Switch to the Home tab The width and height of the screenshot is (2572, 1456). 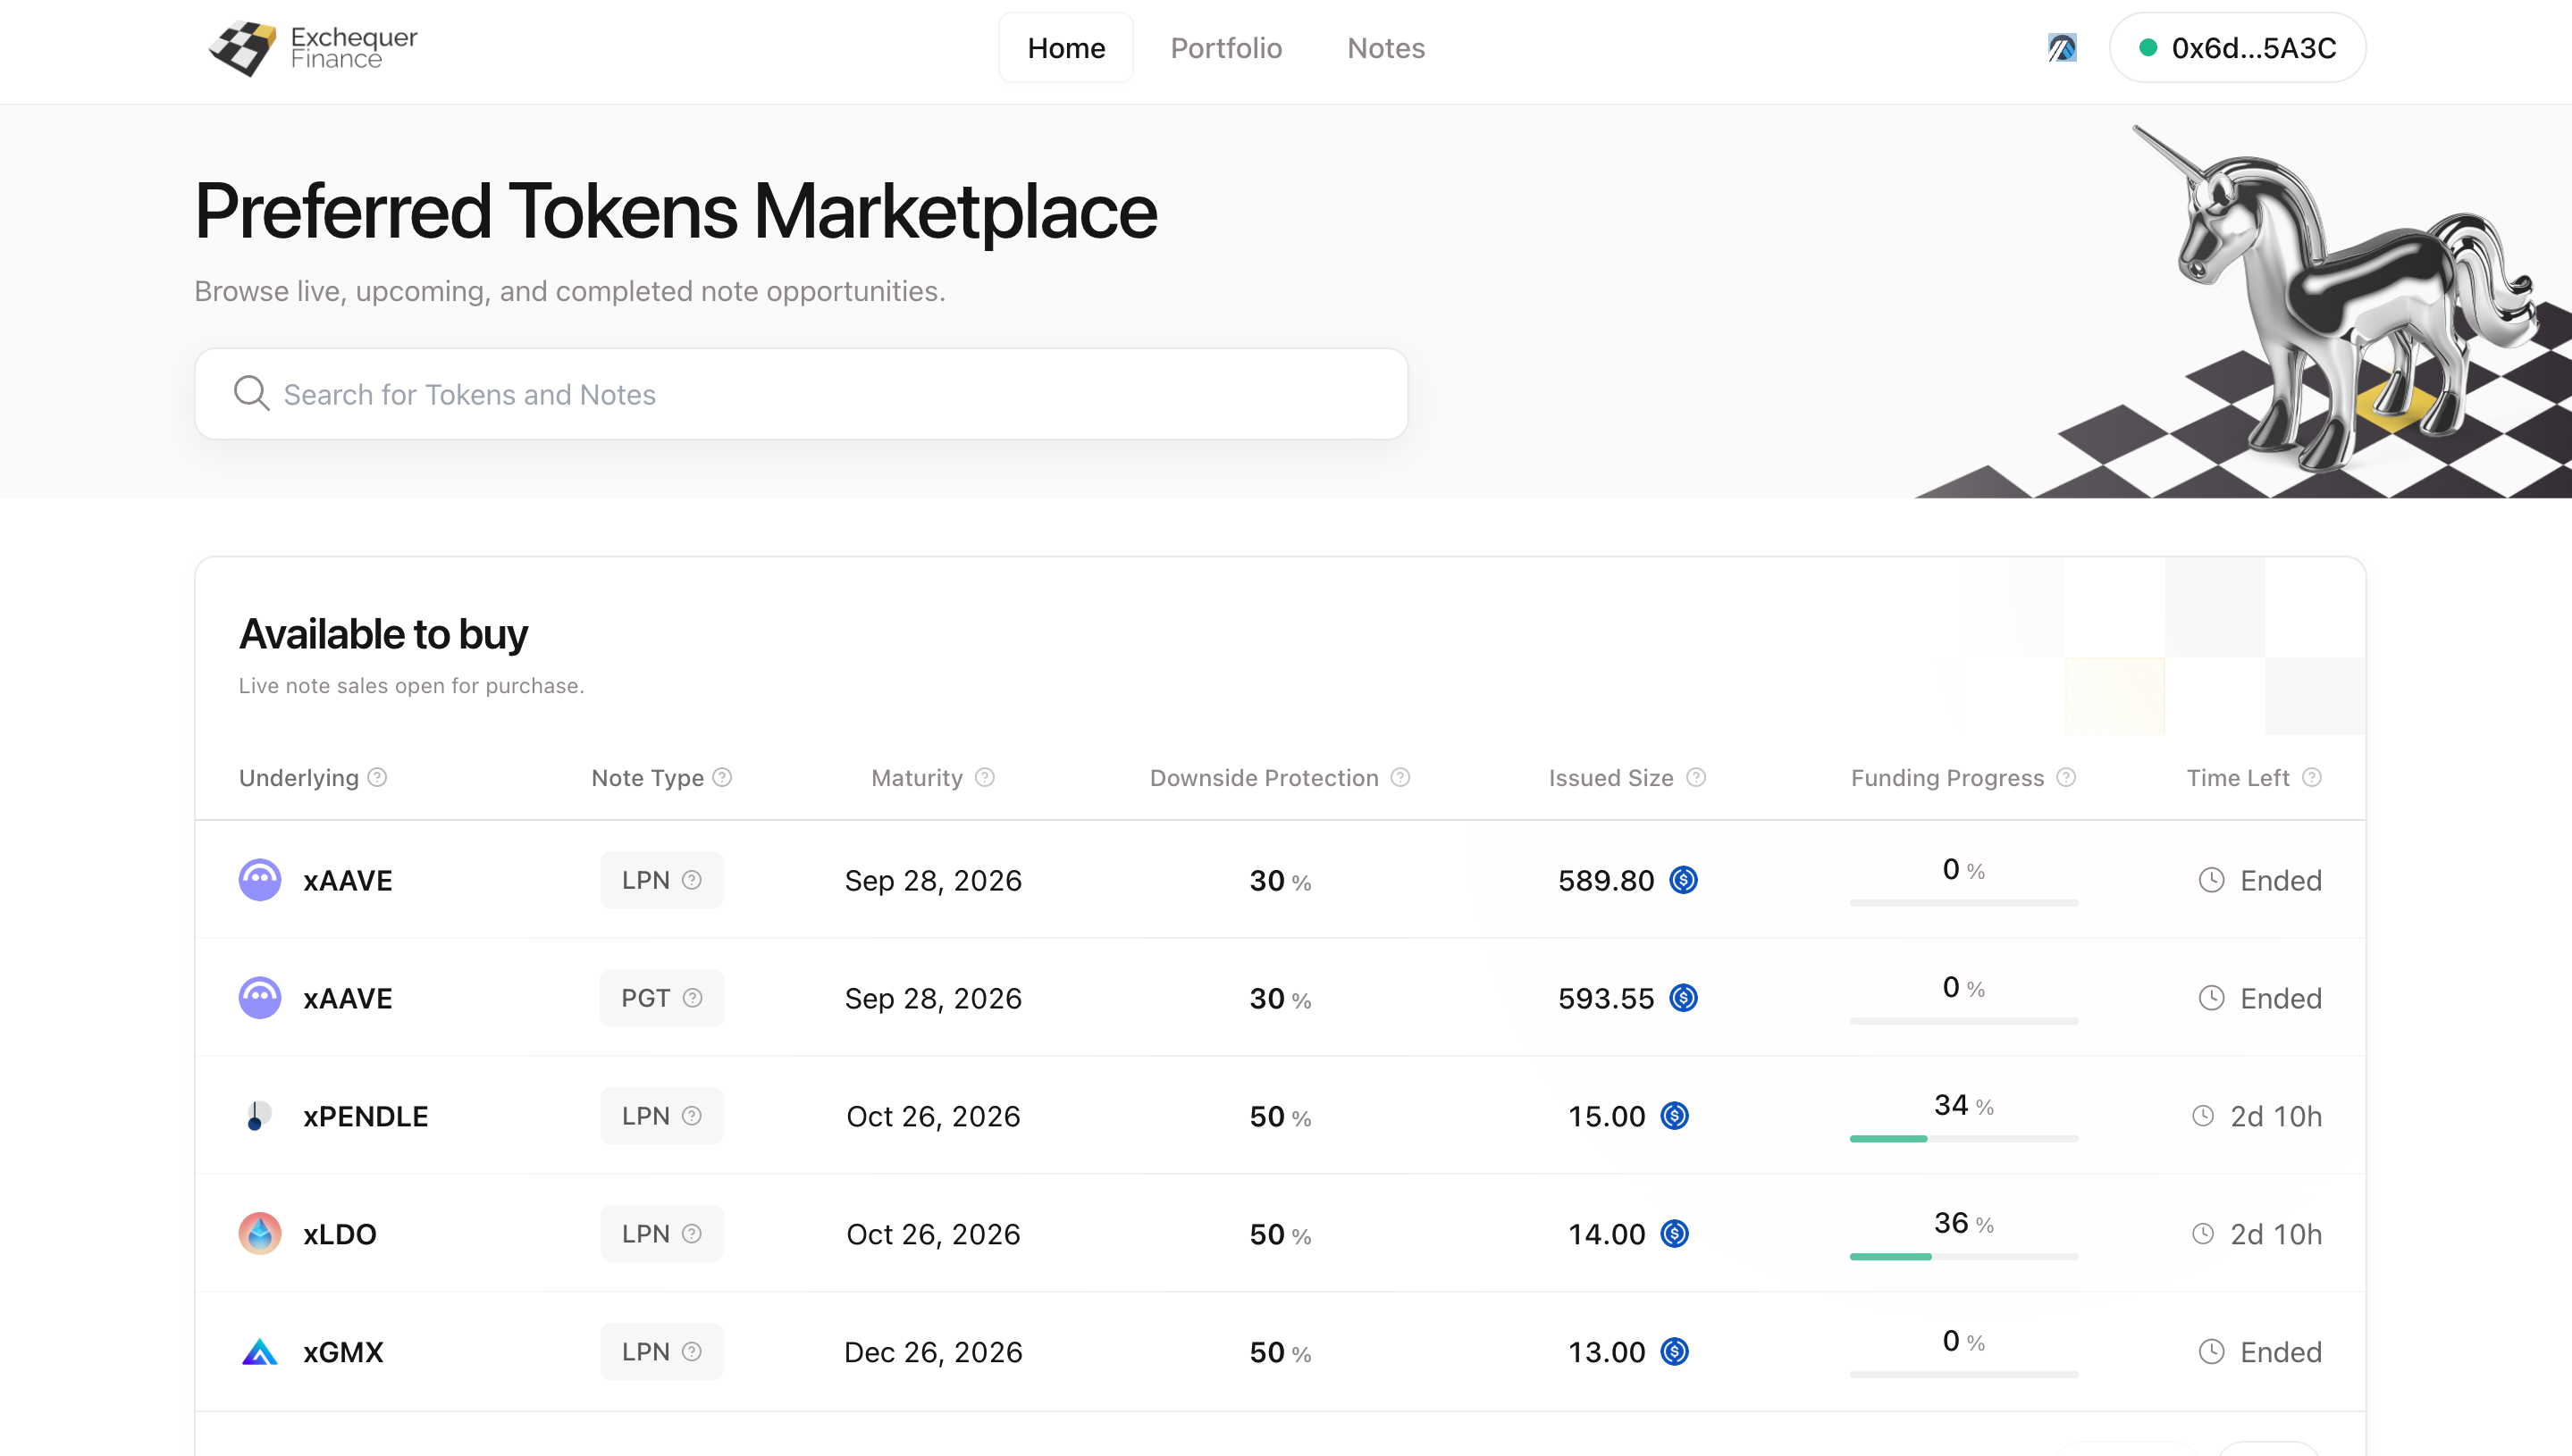[x=1065, y=48]
